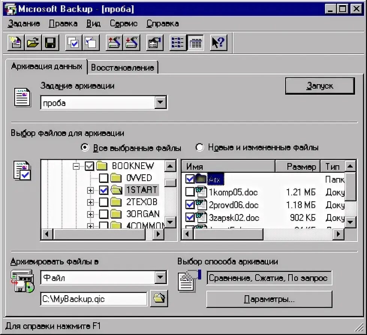Check the 0VVED folder checkbox

104,178
